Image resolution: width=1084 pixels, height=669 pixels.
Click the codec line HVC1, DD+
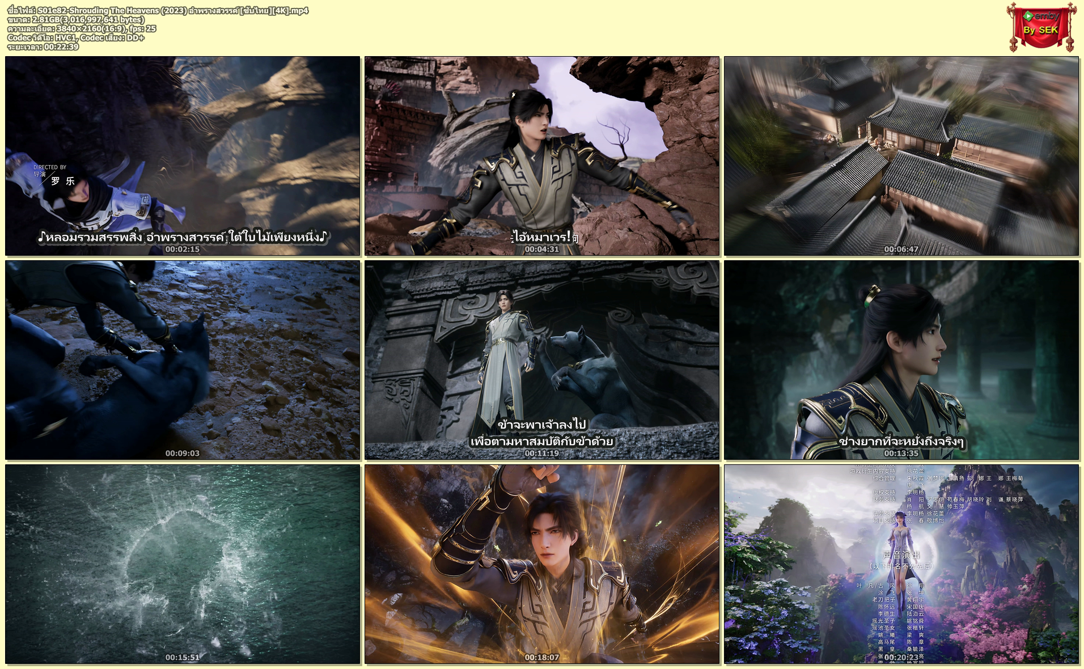click(x=76, y=37)
